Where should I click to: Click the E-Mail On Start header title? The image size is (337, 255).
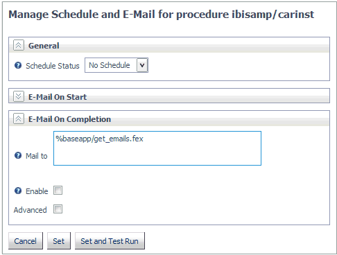pos(58,97)
